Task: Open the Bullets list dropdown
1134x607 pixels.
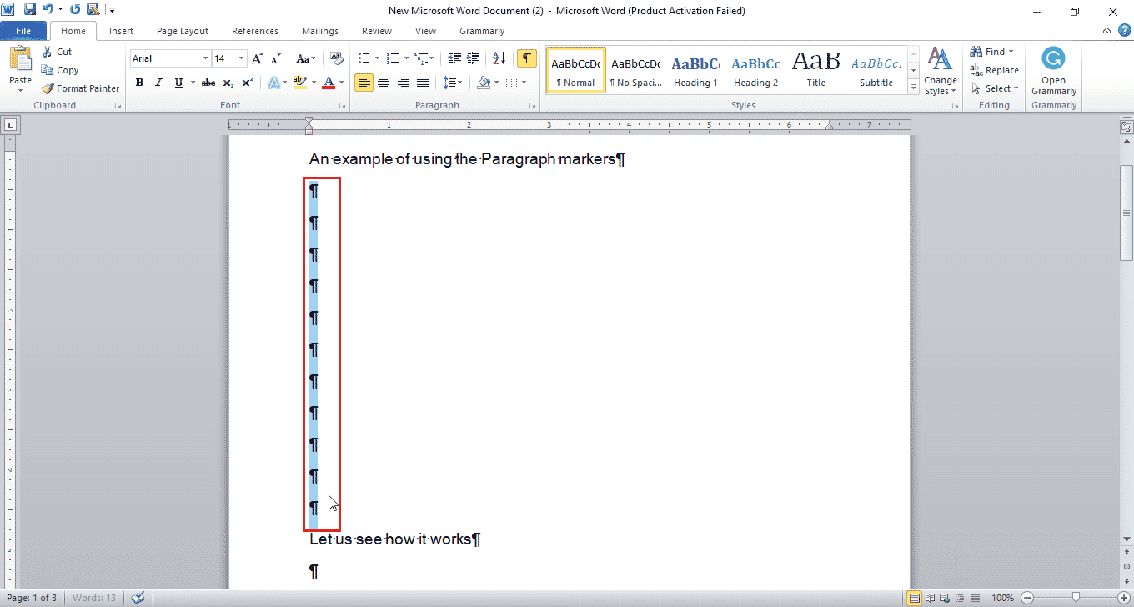Action: 377,58
